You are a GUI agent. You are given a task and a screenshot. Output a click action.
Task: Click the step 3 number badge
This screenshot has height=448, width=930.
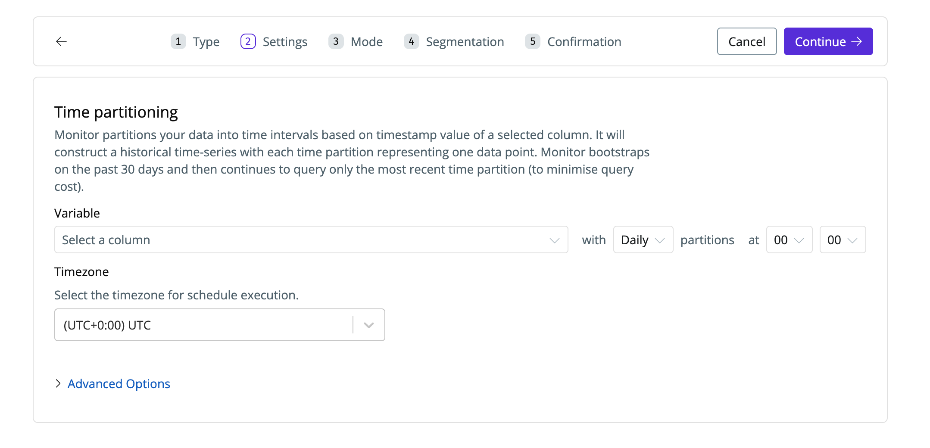(336, 41)
